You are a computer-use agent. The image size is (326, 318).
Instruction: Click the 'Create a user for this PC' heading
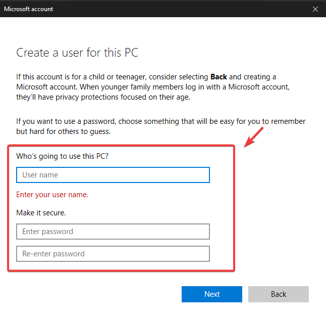(x=77, y=53)
